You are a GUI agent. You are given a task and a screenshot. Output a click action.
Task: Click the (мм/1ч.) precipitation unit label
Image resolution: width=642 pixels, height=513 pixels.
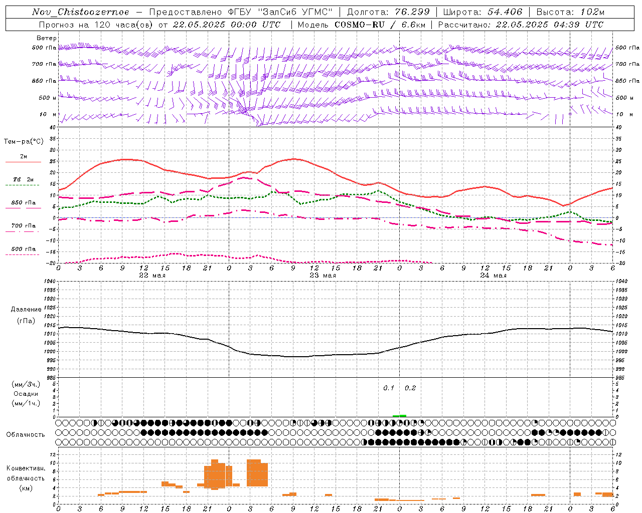(26, 403)
